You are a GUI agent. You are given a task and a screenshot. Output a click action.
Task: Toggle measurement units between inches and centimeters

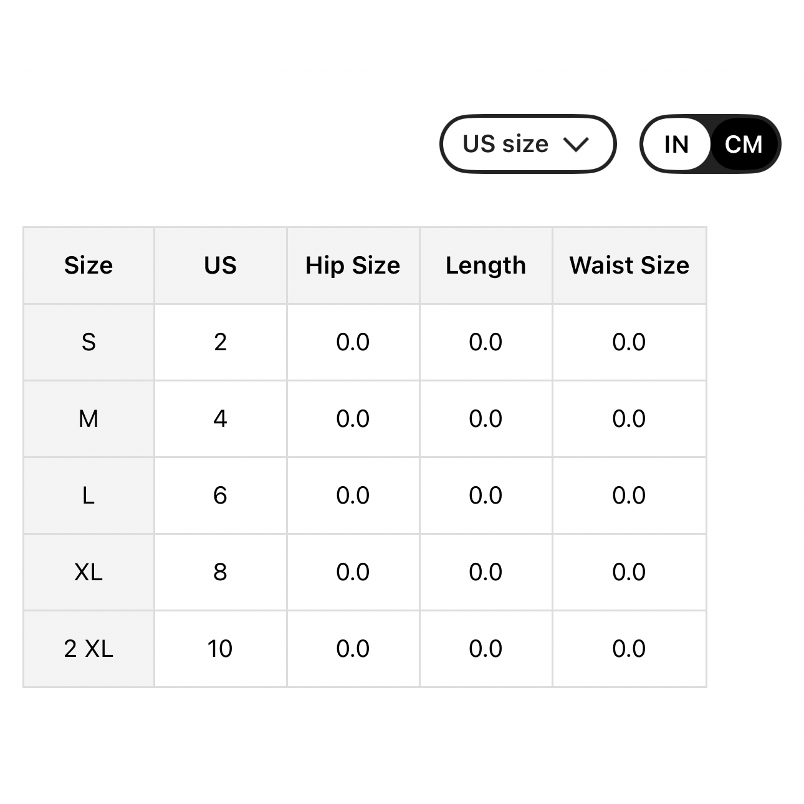(709, 143)
